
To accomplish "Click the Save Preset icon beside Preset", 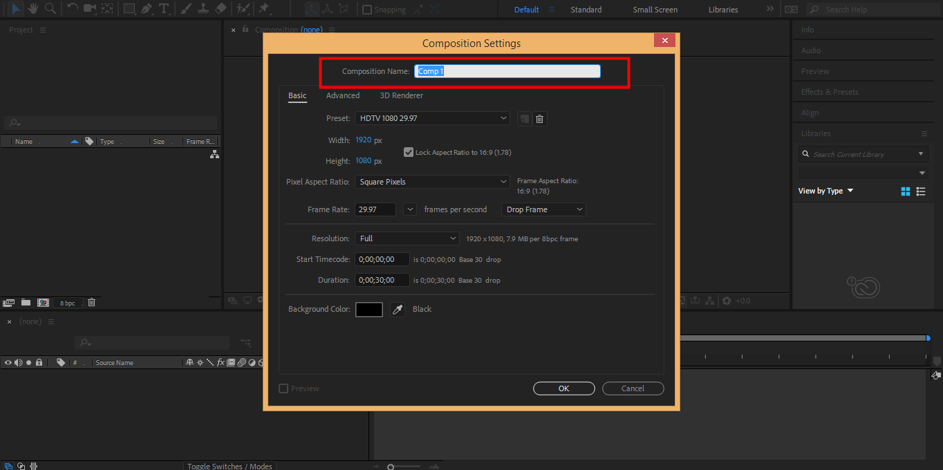I will tap(525, 119).
